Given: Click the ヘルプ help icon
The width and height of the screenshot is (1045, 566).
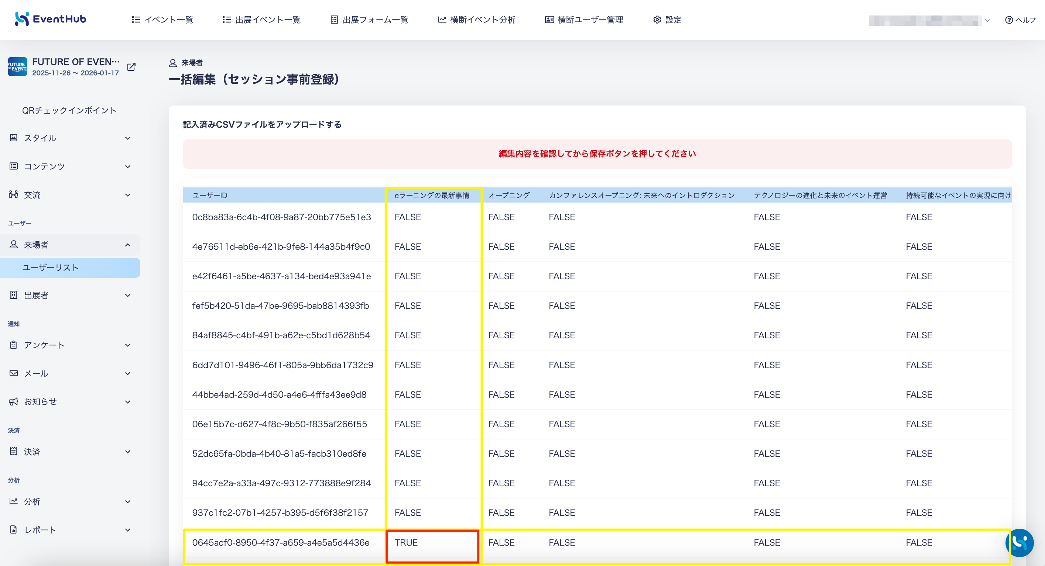Looking at the screenshot, I should (x=1008, y=20).
